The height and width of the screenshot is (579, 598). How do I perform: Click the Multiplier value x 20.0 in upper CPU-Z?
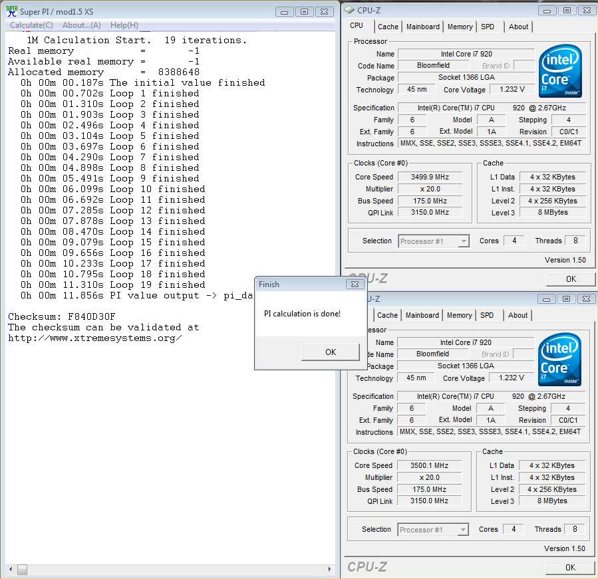coord(430,189)
